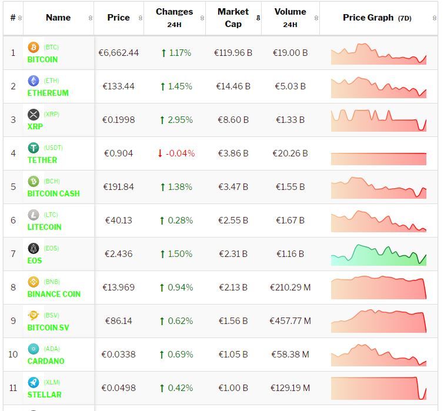This screenshot has height=411, width=444.
Task: Click the Cardano coin icon
Action: [x=34, y=349]
